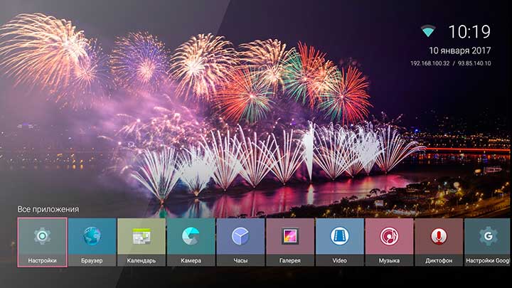This screenshot has height=288, width=512.
Task: Click the Календарь text label
Action: point(141,261)
